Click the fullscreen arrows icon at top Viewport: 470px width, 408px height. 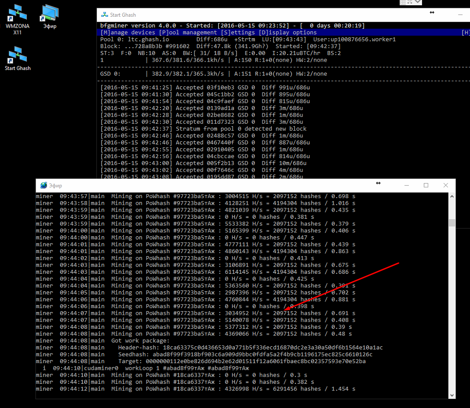[x=410, y=2]
